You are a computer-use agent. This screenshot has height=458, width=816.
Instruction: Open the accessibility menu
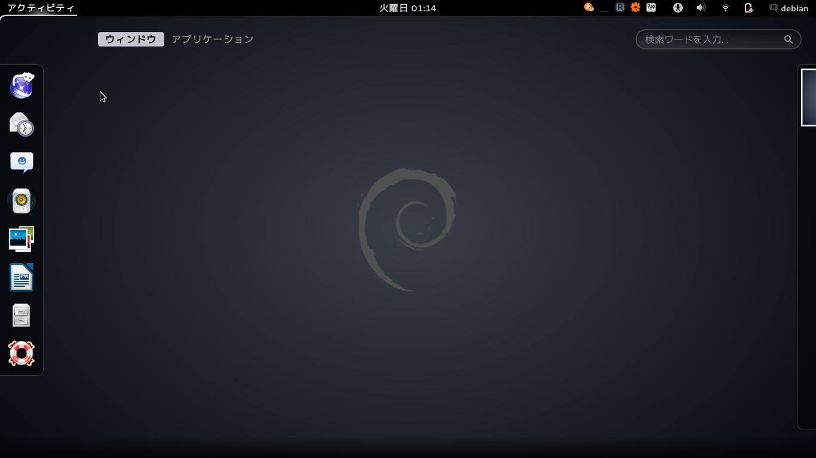(677, 8)
